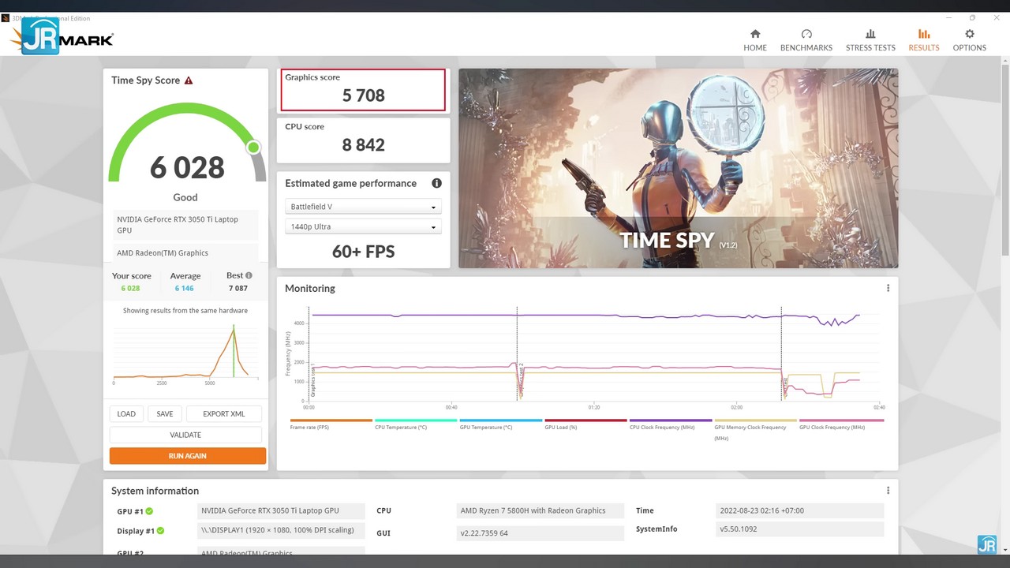
Task: Go to Stress Tests bar-chart icon
Action: click(870, 34)
